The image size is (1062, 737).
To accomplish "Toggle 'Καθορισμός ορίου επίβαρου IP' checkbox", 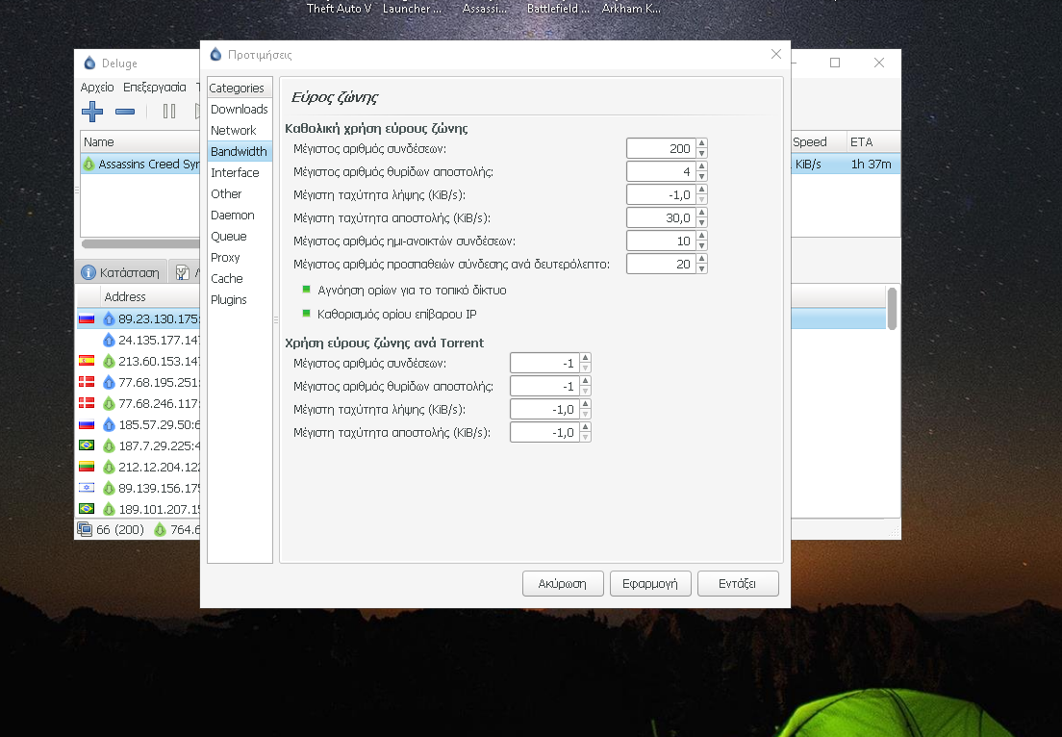I will click(x=307, y=314).
